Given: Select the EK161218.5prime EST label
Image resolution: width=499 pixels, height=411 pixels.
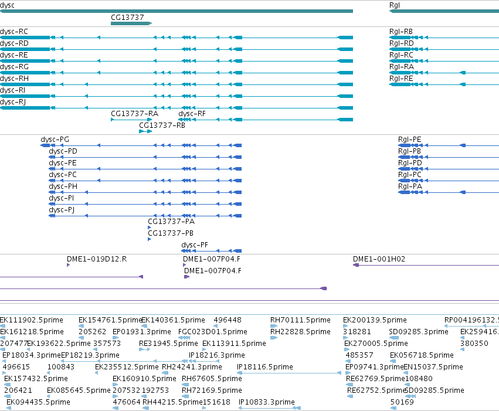Looking at the screenshot, I should pyautogui.click(x=32, y=332).
